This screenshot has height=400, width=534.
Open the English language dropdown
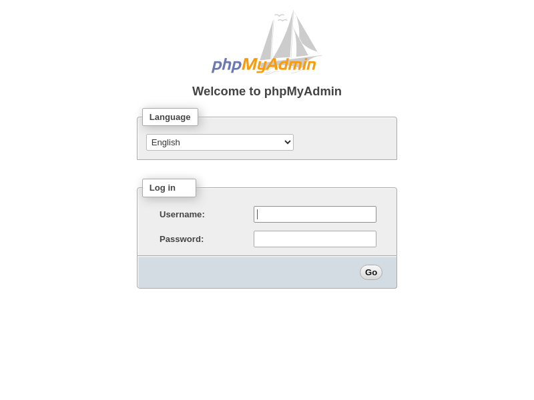[220, 142]
